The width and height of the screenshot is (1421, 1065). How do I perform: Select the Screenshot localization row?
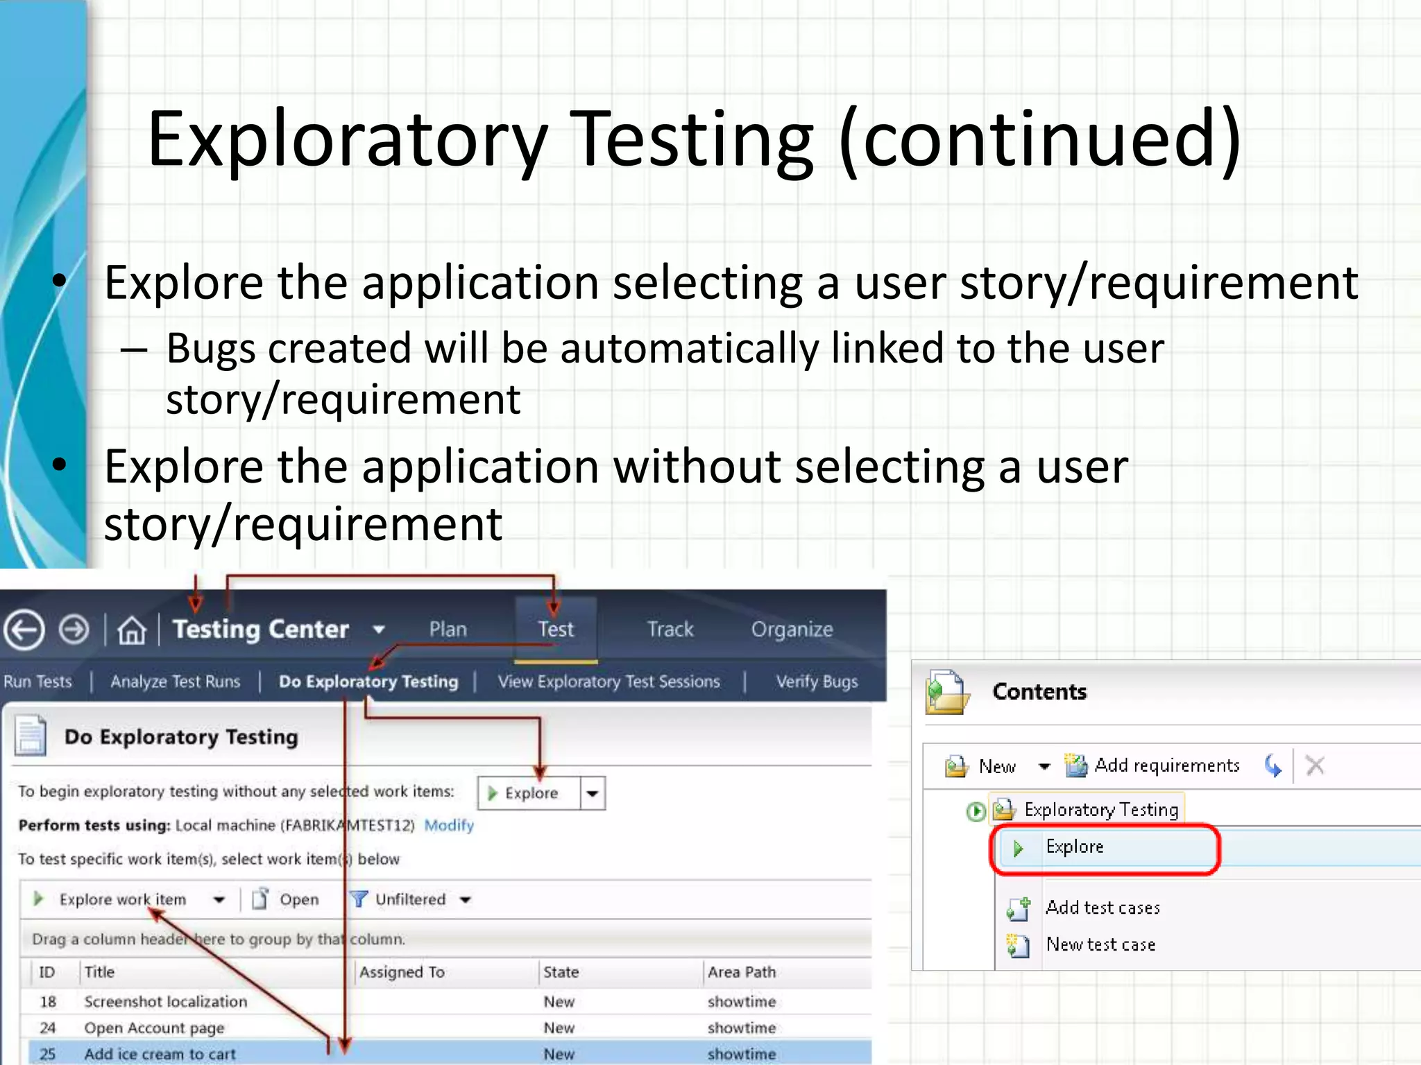click(x=450, y=1001)
